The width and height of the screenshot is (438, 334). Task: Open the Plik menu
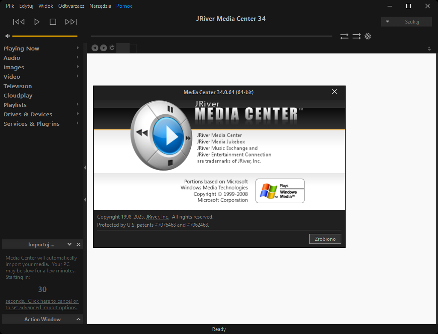coord(10,6)
